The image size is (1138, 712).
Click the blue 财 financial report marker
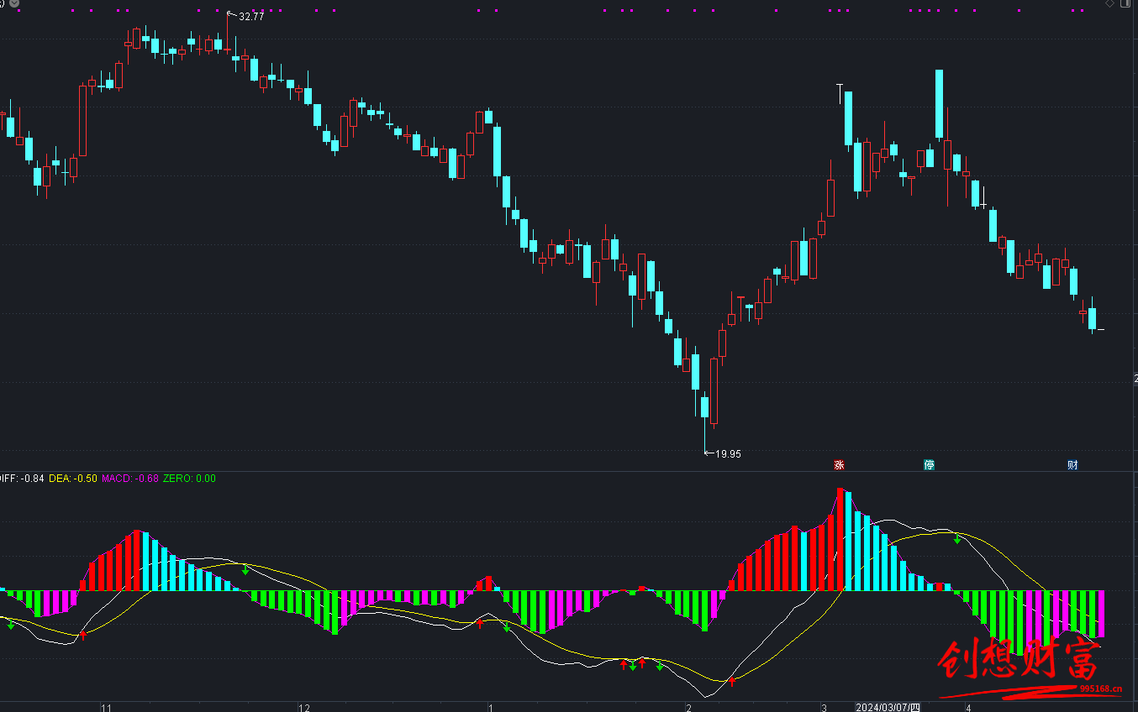tap(1072, 464)
